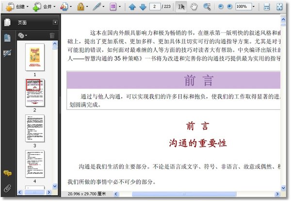Click the security lock icon
Image resolution: width=291 pixels, height=202 pixels.
(81, 7)
